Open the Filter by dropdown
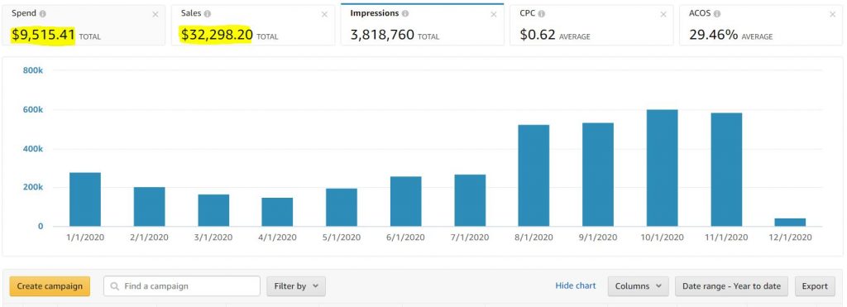 (296, 286)
